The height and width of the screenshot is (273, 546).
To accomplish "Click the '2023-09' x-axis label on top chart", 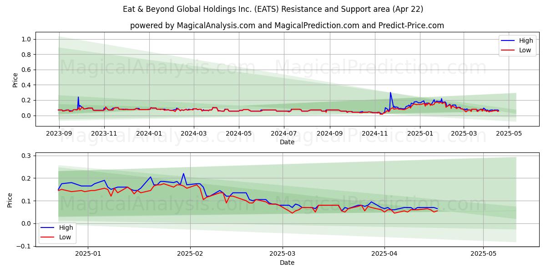I will [59, 134].
